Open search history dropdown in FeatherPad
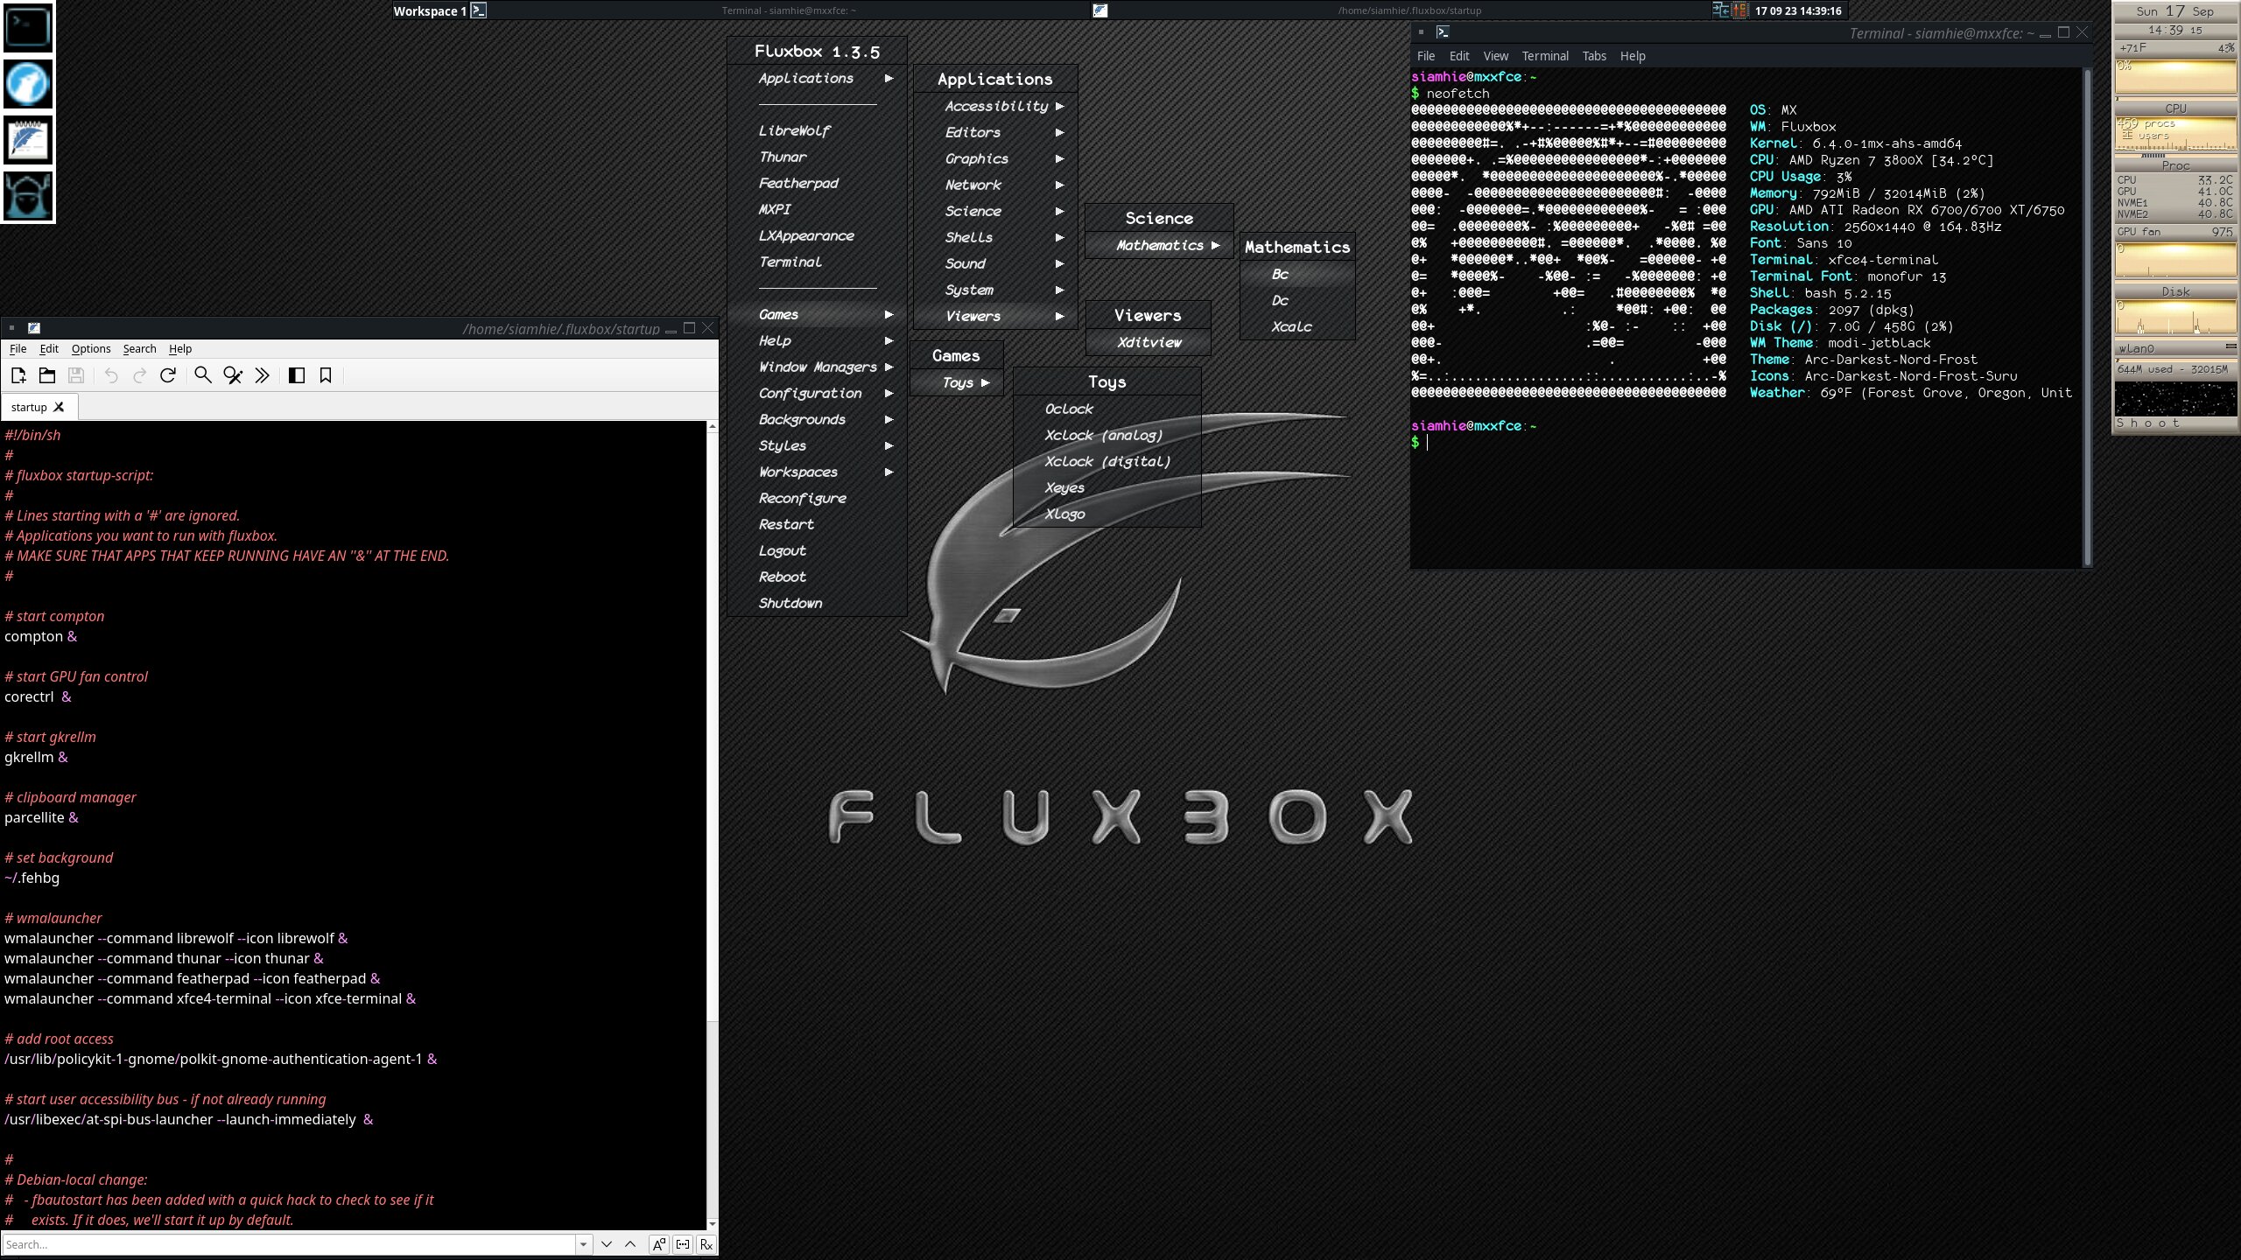 [584, 1244]
